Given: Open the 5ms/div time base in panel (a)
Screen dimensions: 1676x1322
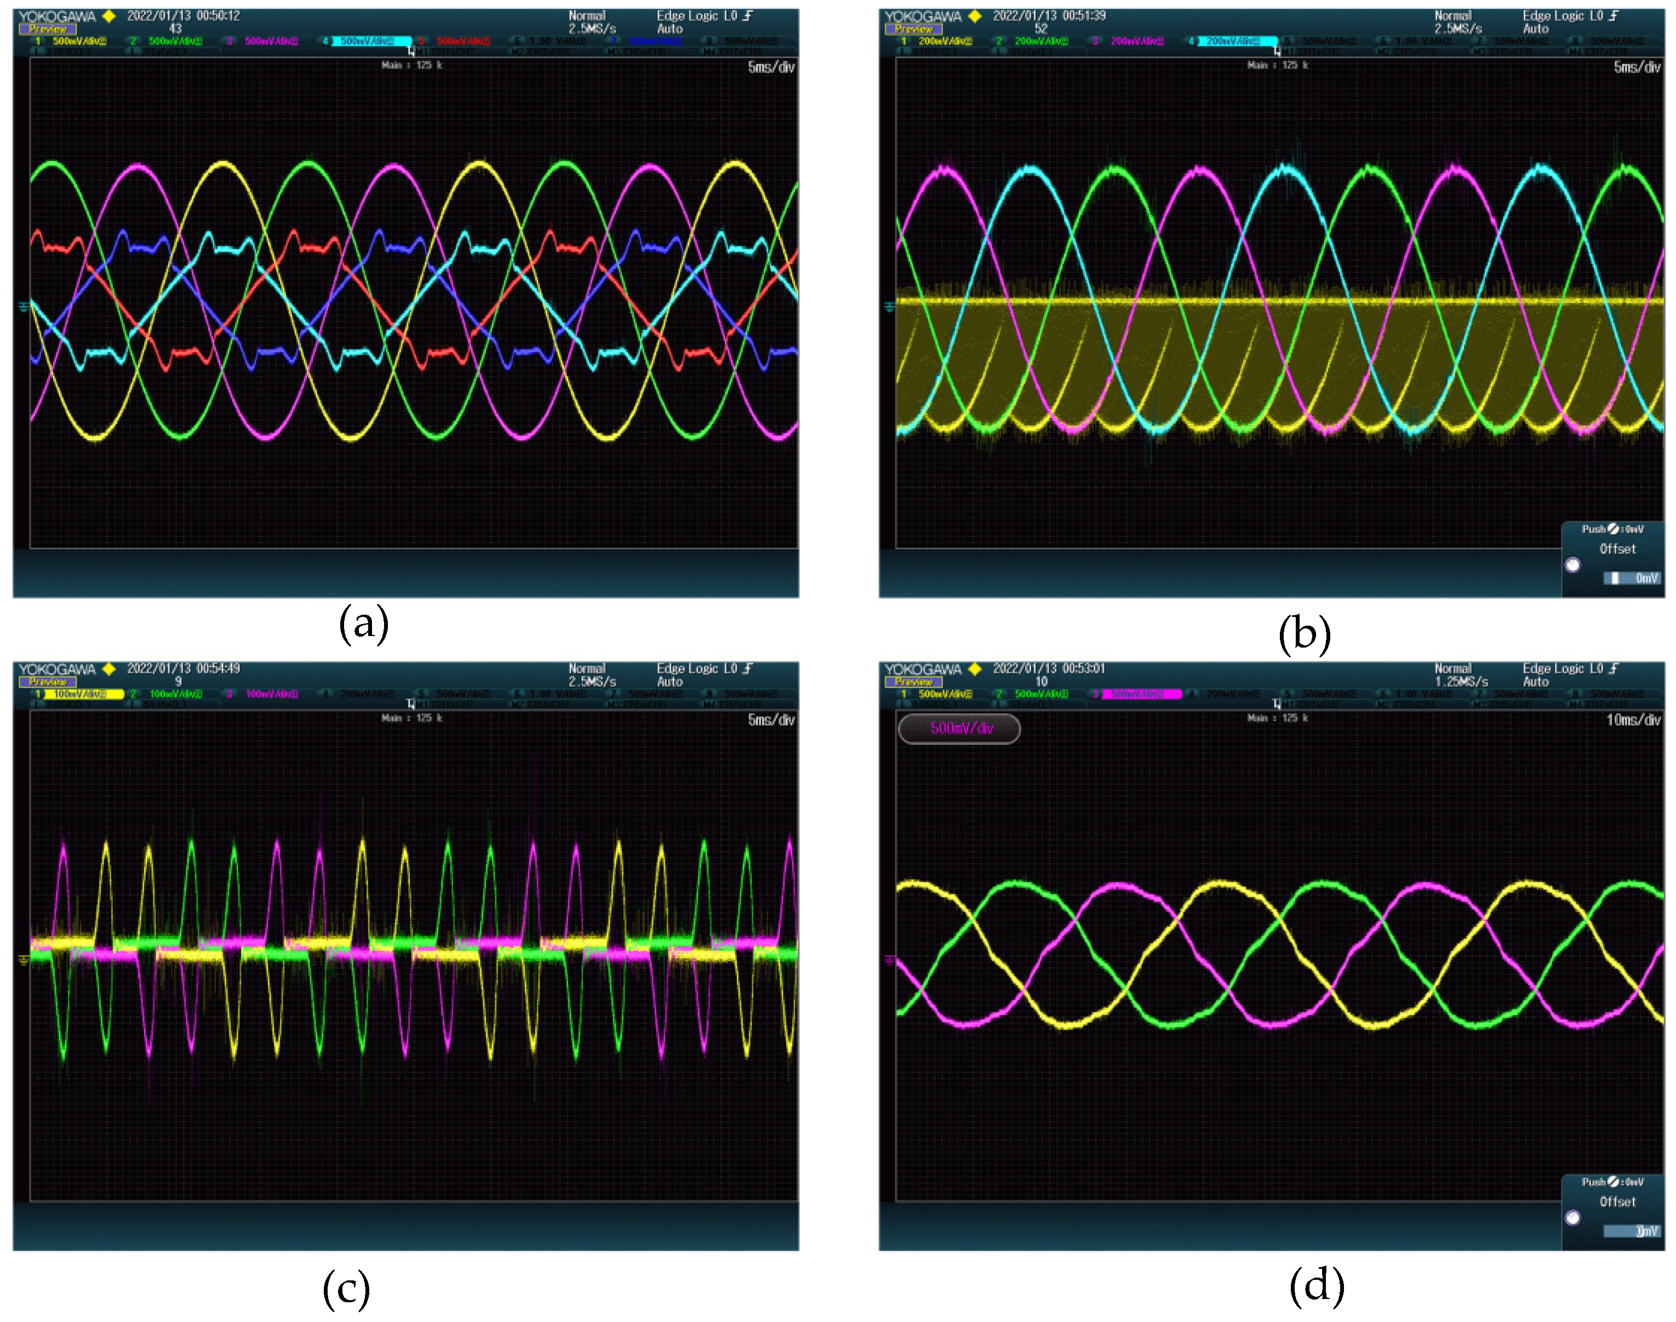Looking at the screenshot, I should coord(771,67).
